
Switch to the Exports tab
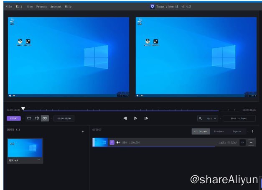click(x=237, y=131)
